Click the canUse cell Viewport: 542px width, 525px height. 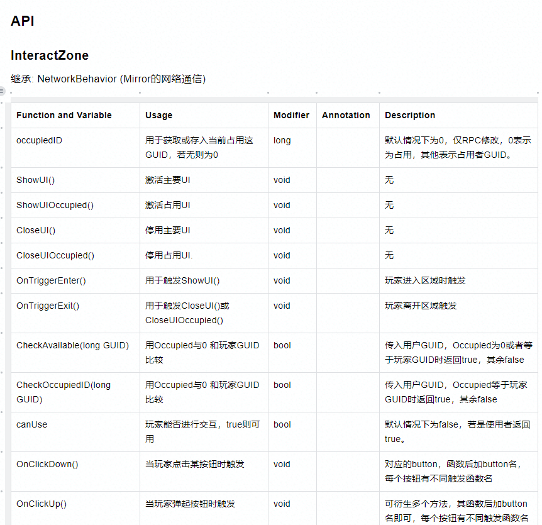75,432
